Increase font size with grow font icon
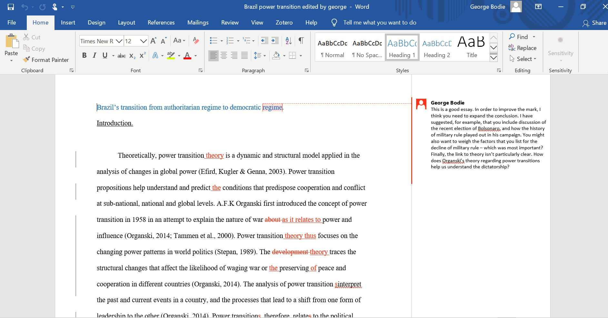Image resolution: width=608 pixels, height=318 pixels. click(153, 41)
